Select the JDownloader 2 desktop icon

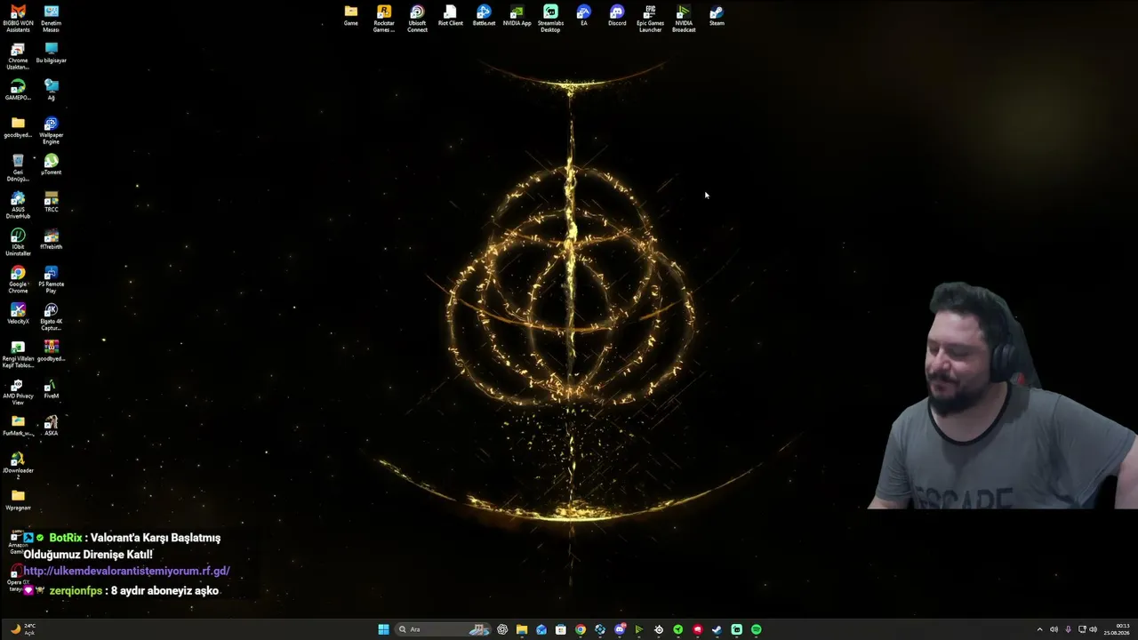(18, 467)
